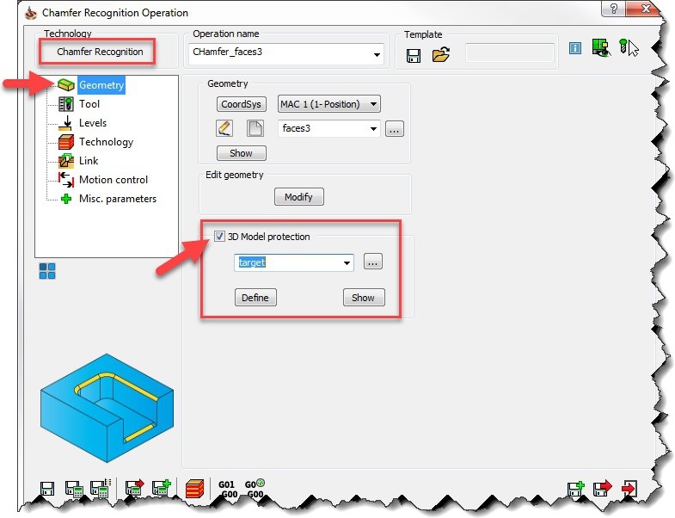Open the Technology page in the tree
This screenshot has width=675, height=518.
pyautogui.click(x=106, y=142)
